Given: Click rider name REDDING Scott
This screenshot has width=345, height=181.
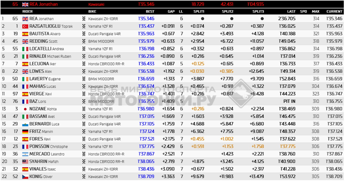Looking at the screenshot, I should point(43,41).
